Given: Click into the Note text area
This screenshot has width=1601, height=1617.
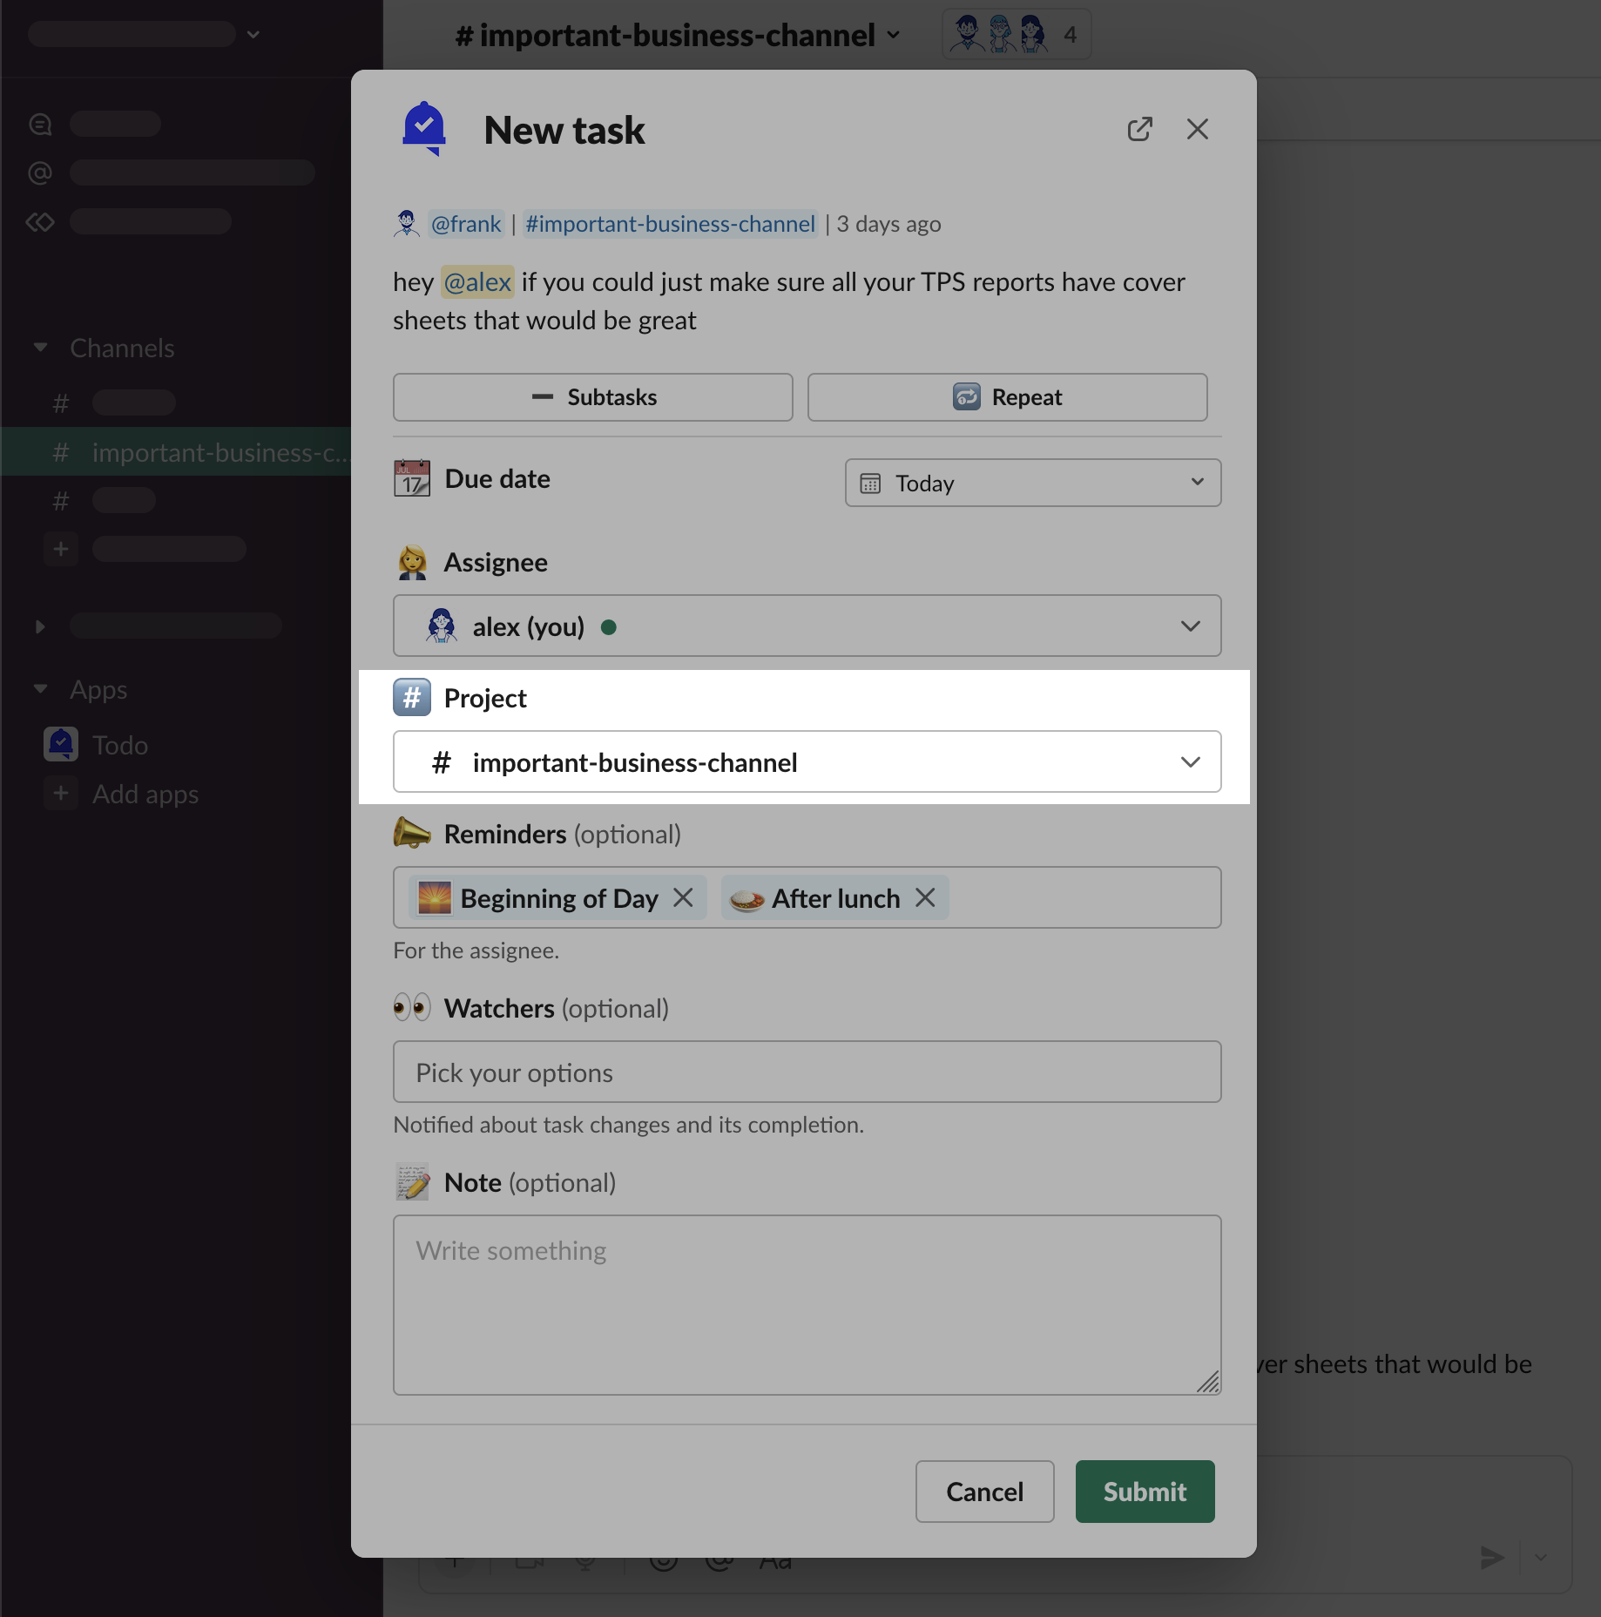Looking at the screenshot, I should point(807,1304).
